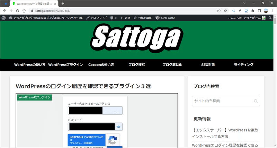
Task: Open the Chrome profile avatar
Action: pos(266,11)
